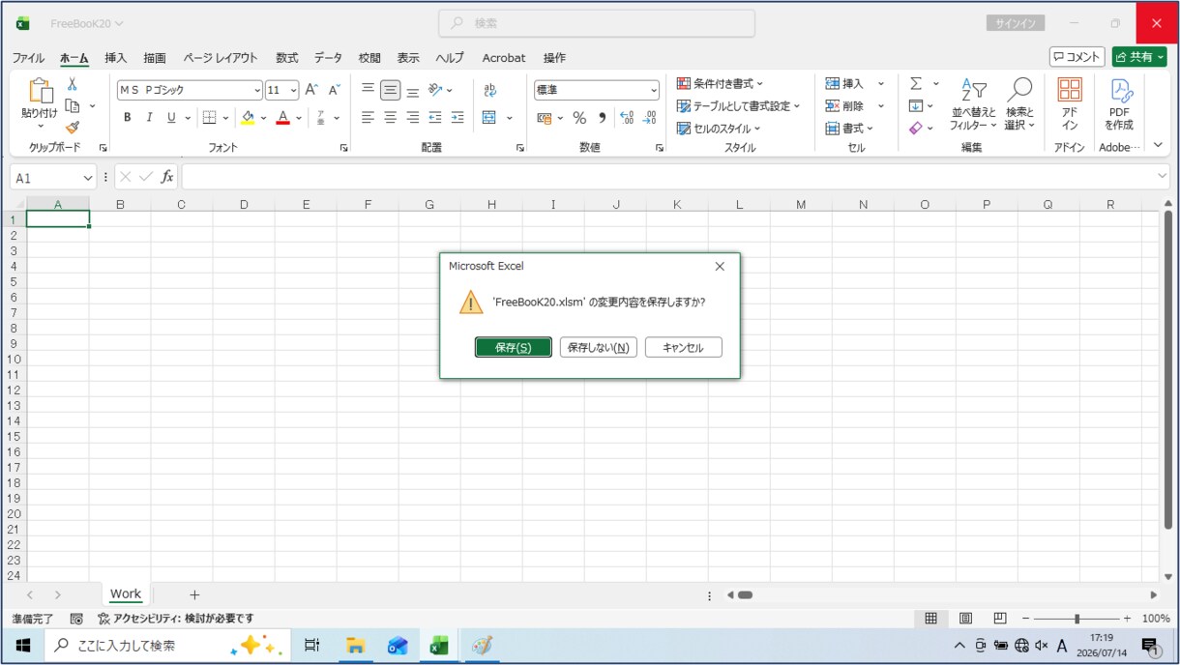Click the text orientation icon
Screen dimensions: 1180x665
pos(436,90)
